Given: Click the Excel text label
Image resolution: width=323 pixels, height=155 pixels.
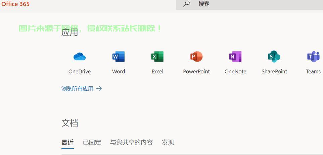Looking at the screenshot, I should click(x=157, y=71).
